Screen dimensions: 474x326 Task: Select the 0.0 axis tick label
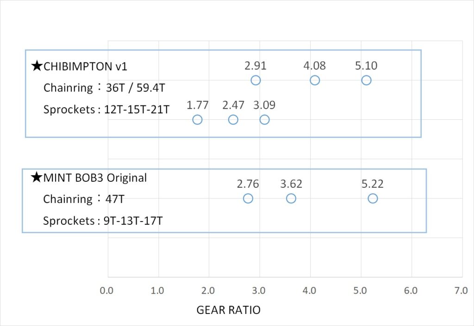point(107,291)
